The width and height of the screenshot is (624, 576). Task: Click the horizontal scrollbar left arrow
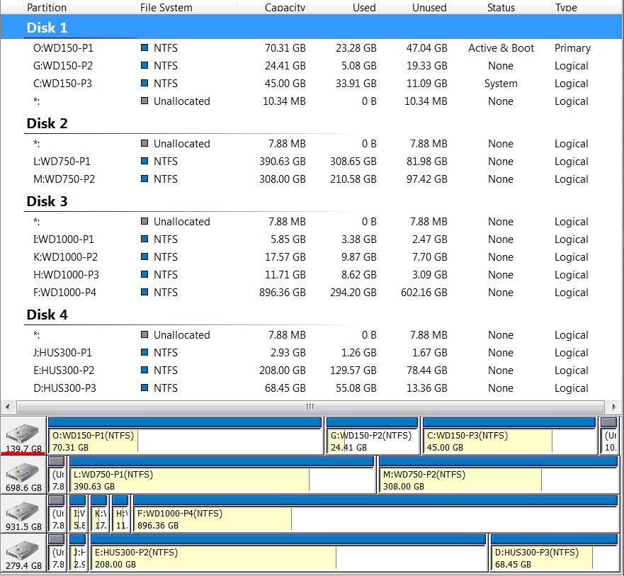click(x=8, y=407)
